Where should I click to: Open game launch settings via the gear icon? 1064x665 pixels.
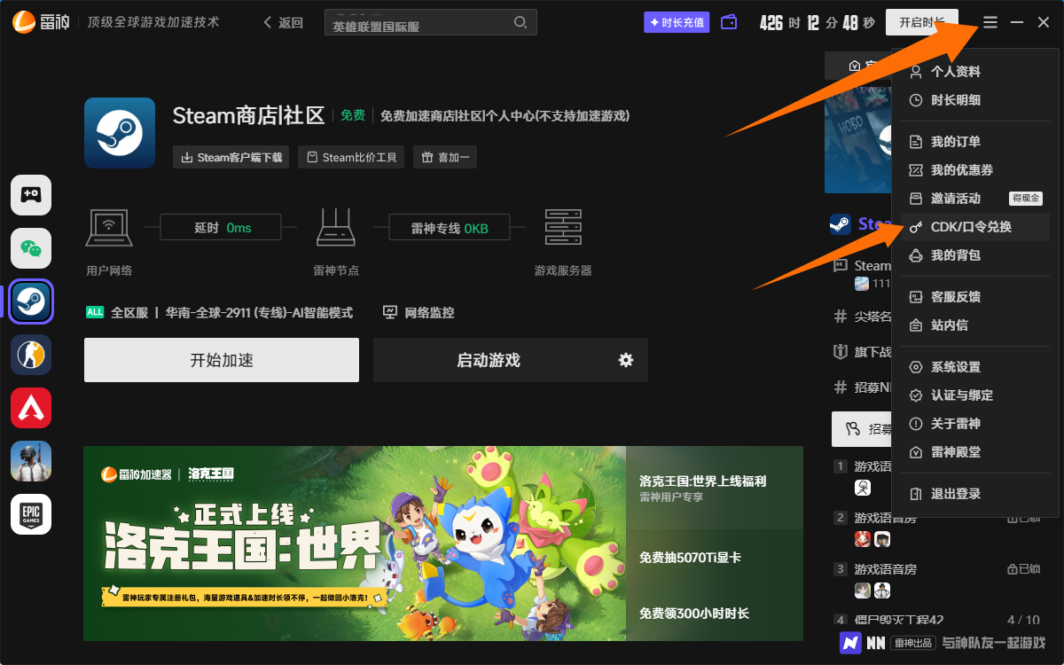[x=625, y=360]
